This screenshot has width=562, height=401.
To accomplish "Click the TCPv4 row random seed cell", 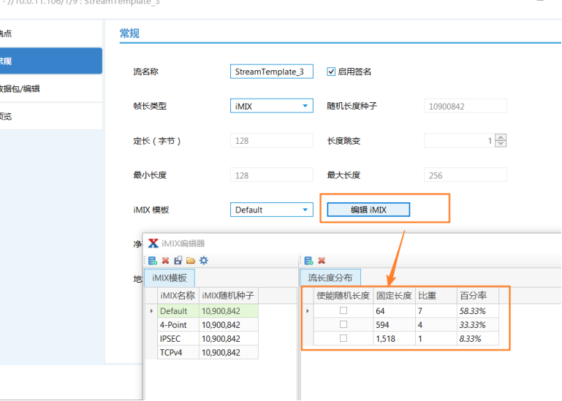I will tap(228, 352).
